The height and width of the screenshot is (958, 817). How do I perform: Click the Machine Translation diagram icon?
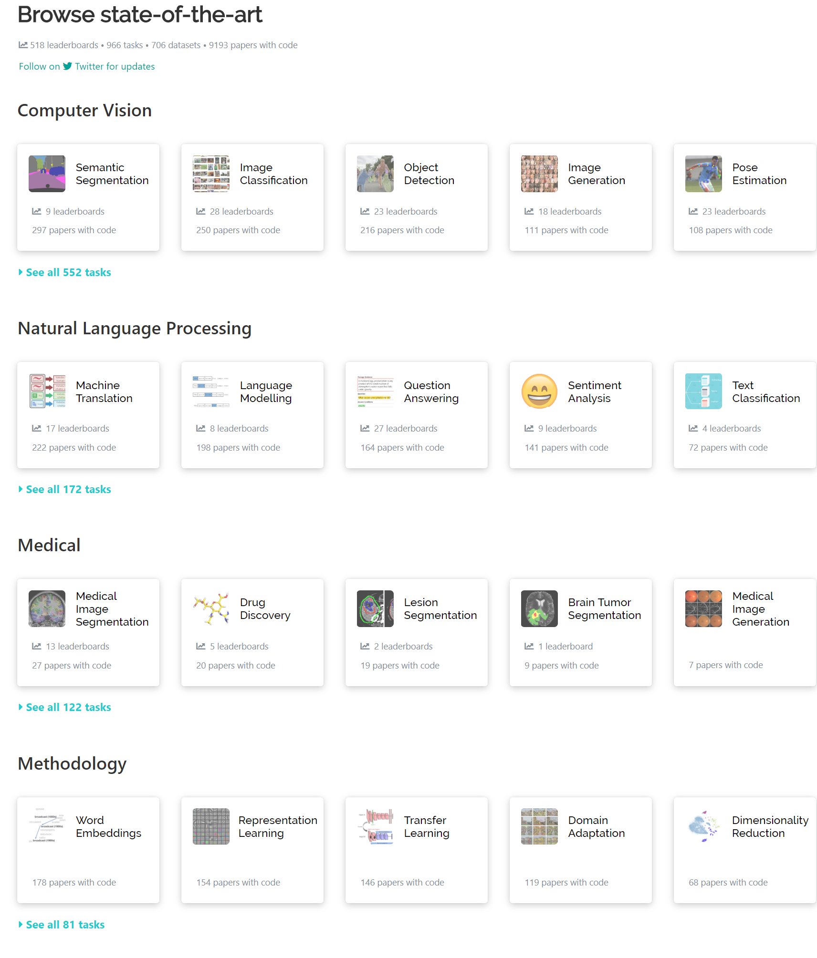[47, 391]
